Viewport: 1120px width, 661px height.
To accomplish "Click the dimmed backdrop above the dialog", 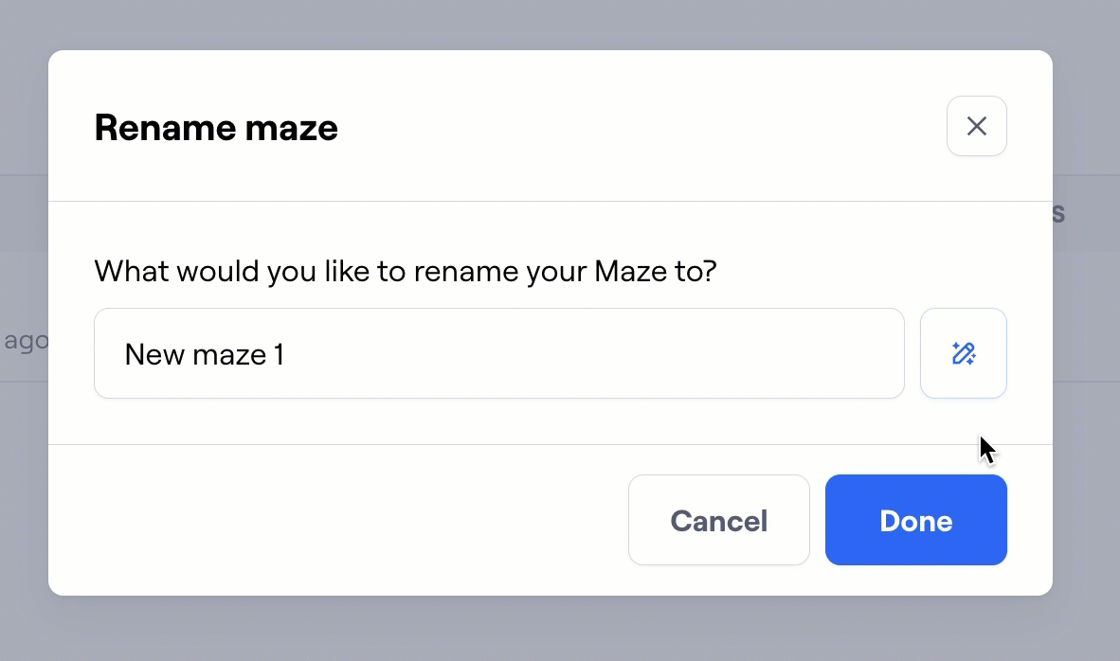I will pyautogui.click(x=559, y=24).
